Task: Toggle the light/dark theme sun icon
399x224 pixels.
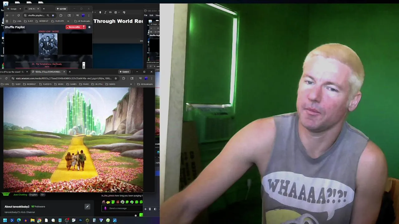Action: pyautogui.click(x=89, y=27)
